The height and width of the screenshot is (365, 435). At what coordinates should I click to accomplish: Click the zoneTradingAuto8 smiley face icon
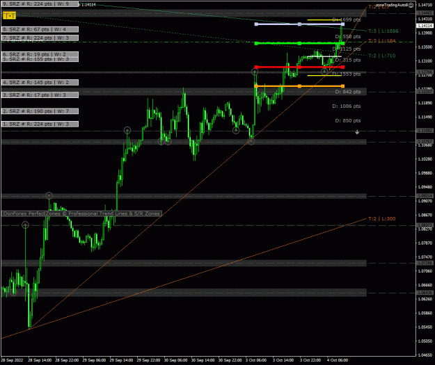tap(411, 5)
